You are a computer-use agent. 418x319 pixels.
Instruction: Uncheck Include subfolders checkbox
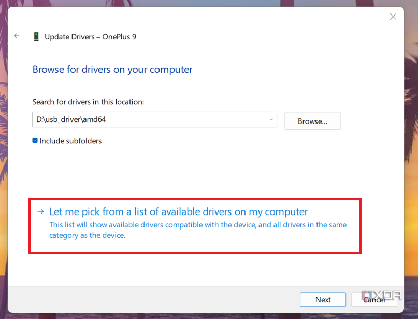pos(35,140)
